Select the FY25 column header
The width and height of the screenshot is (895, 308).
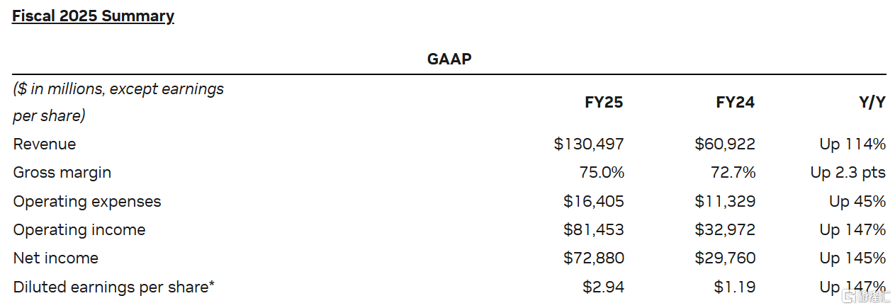click(x=604, y=102)
